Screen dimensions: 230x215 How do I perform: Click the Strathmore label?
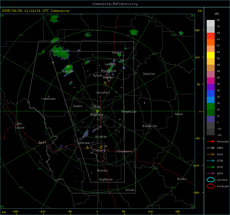124,151
